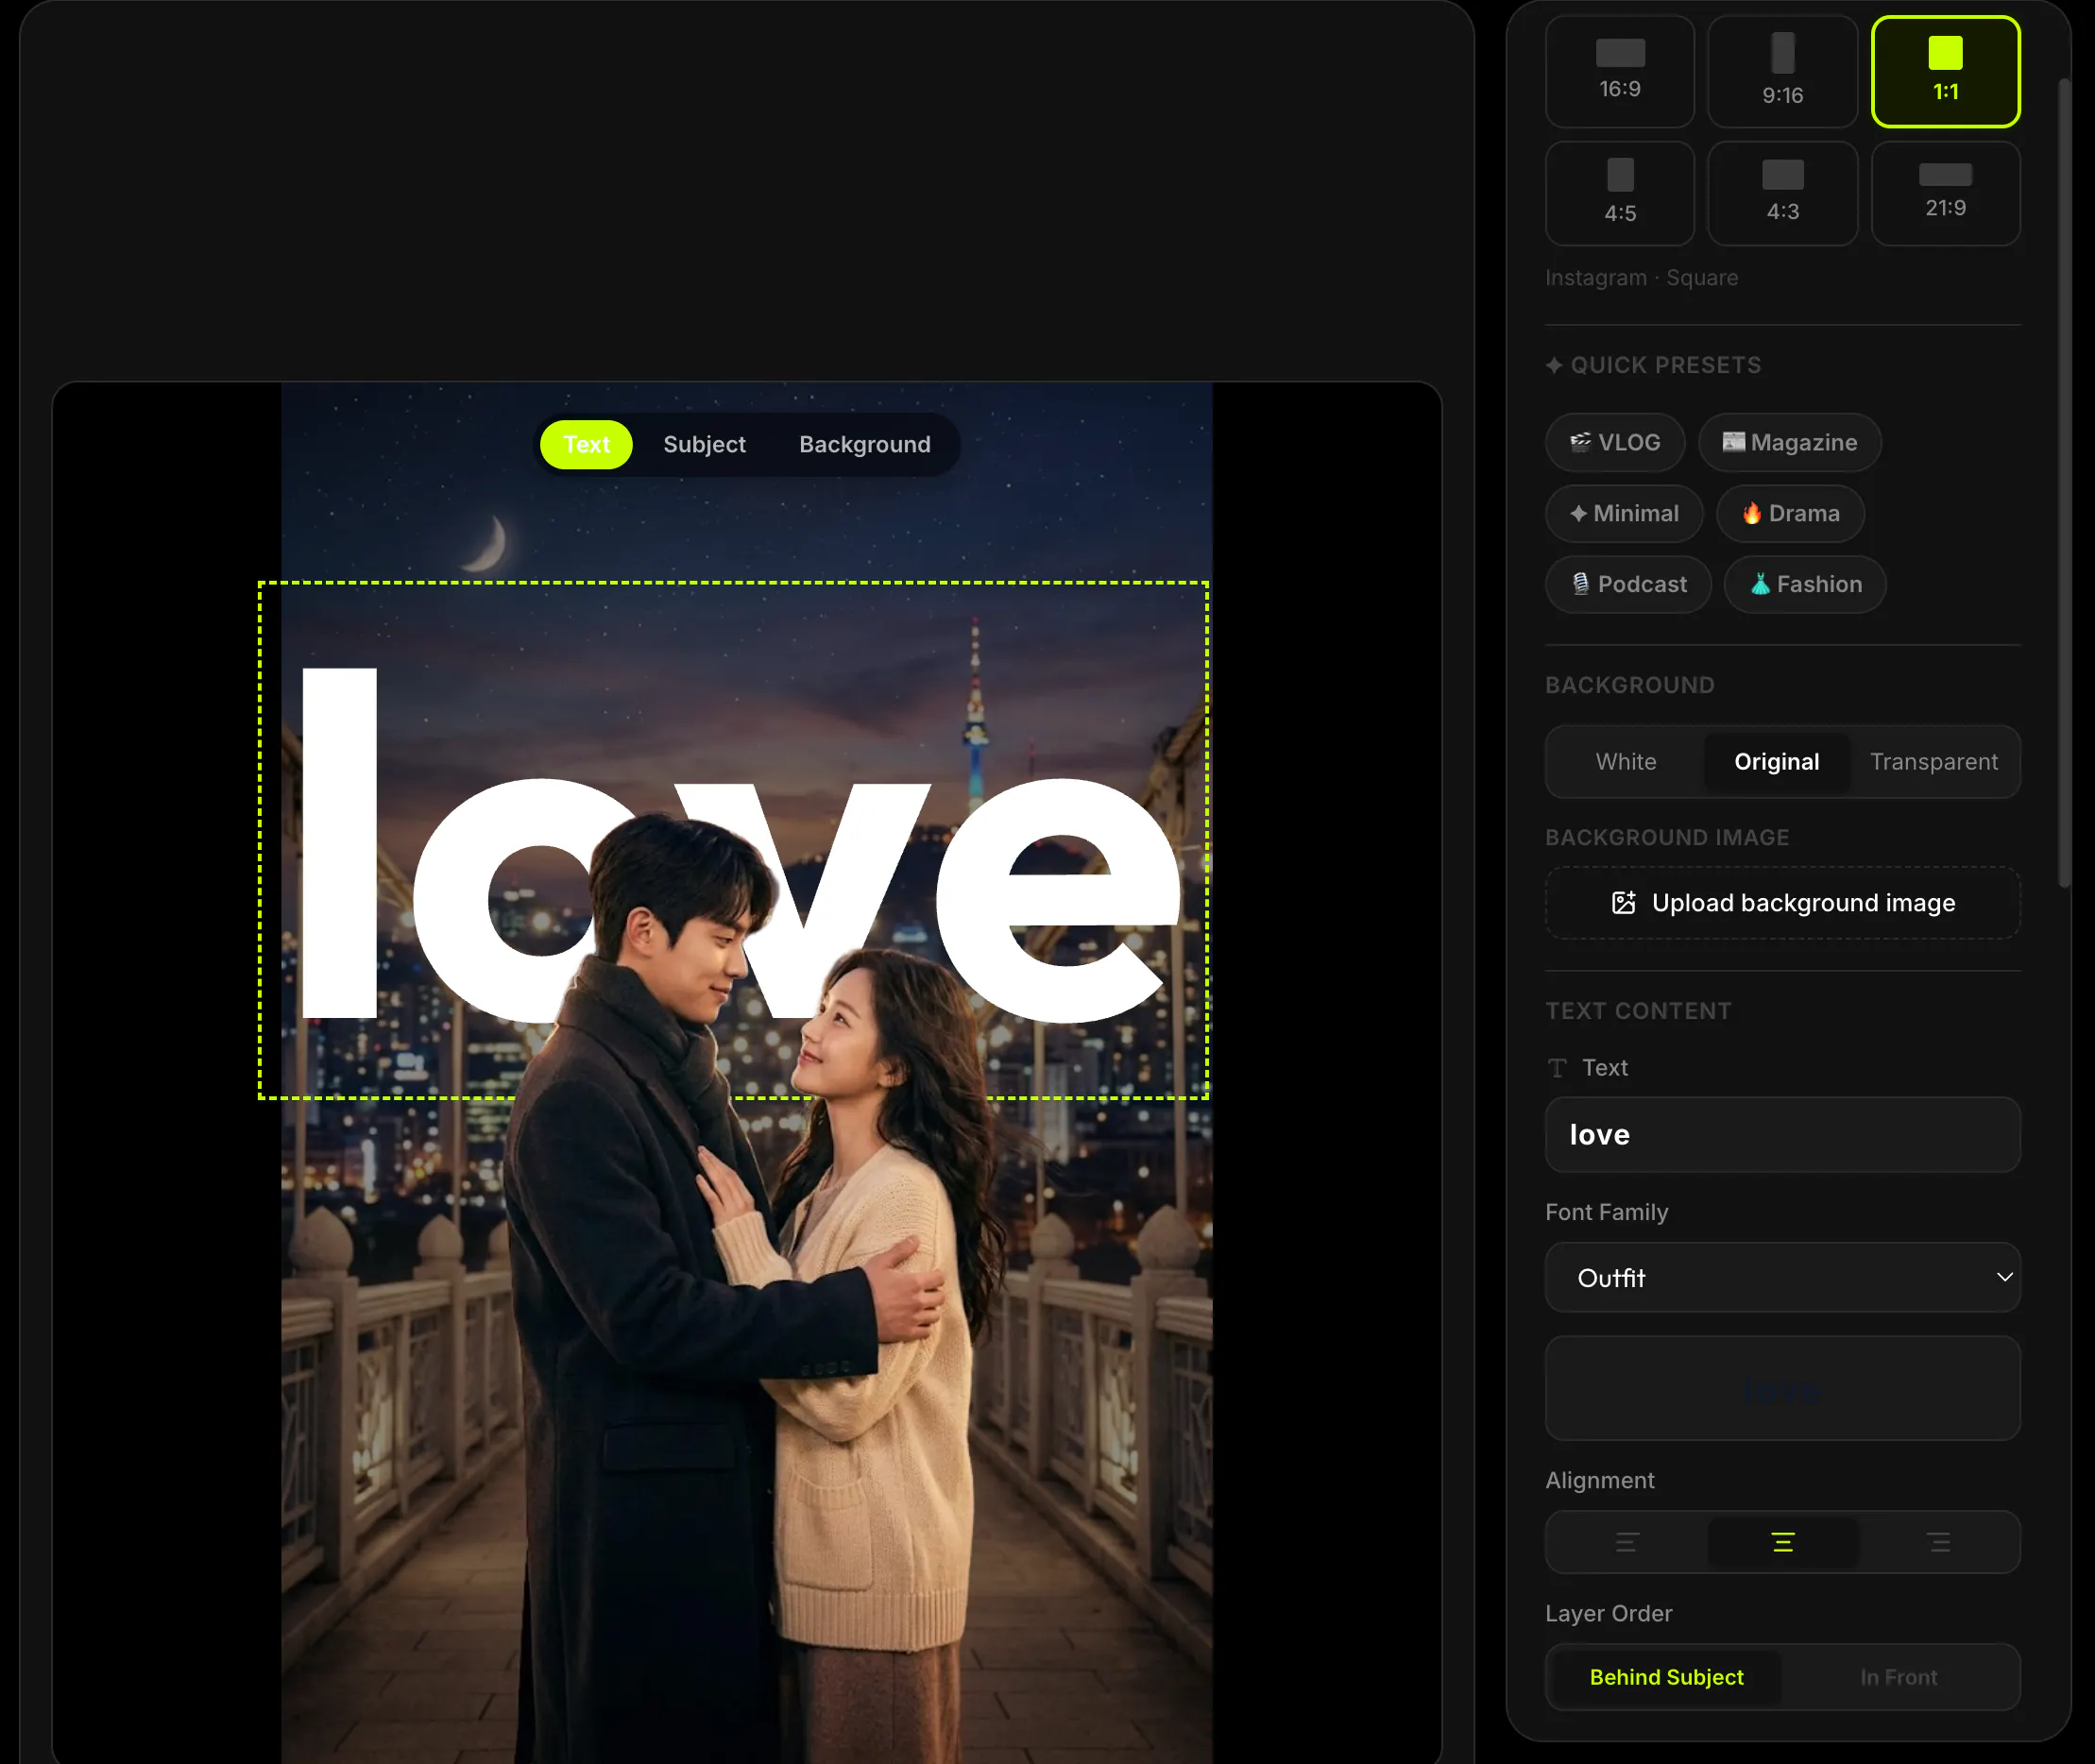The height and width of the screenshot is (1764, 2095).
Task: Align text to the left
Action: (x=1626, y=1542)
